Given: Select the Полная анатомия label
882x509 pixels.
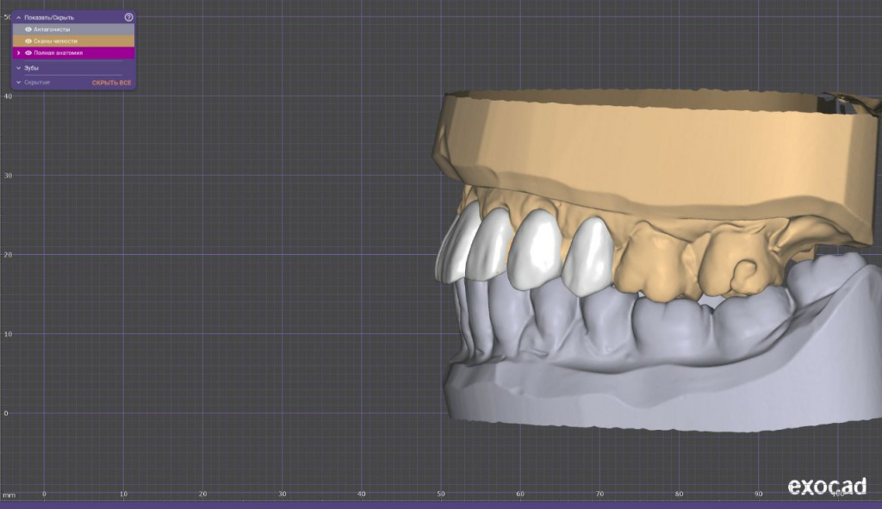Looking at the screenshot, I should click(x=59, y=53).
